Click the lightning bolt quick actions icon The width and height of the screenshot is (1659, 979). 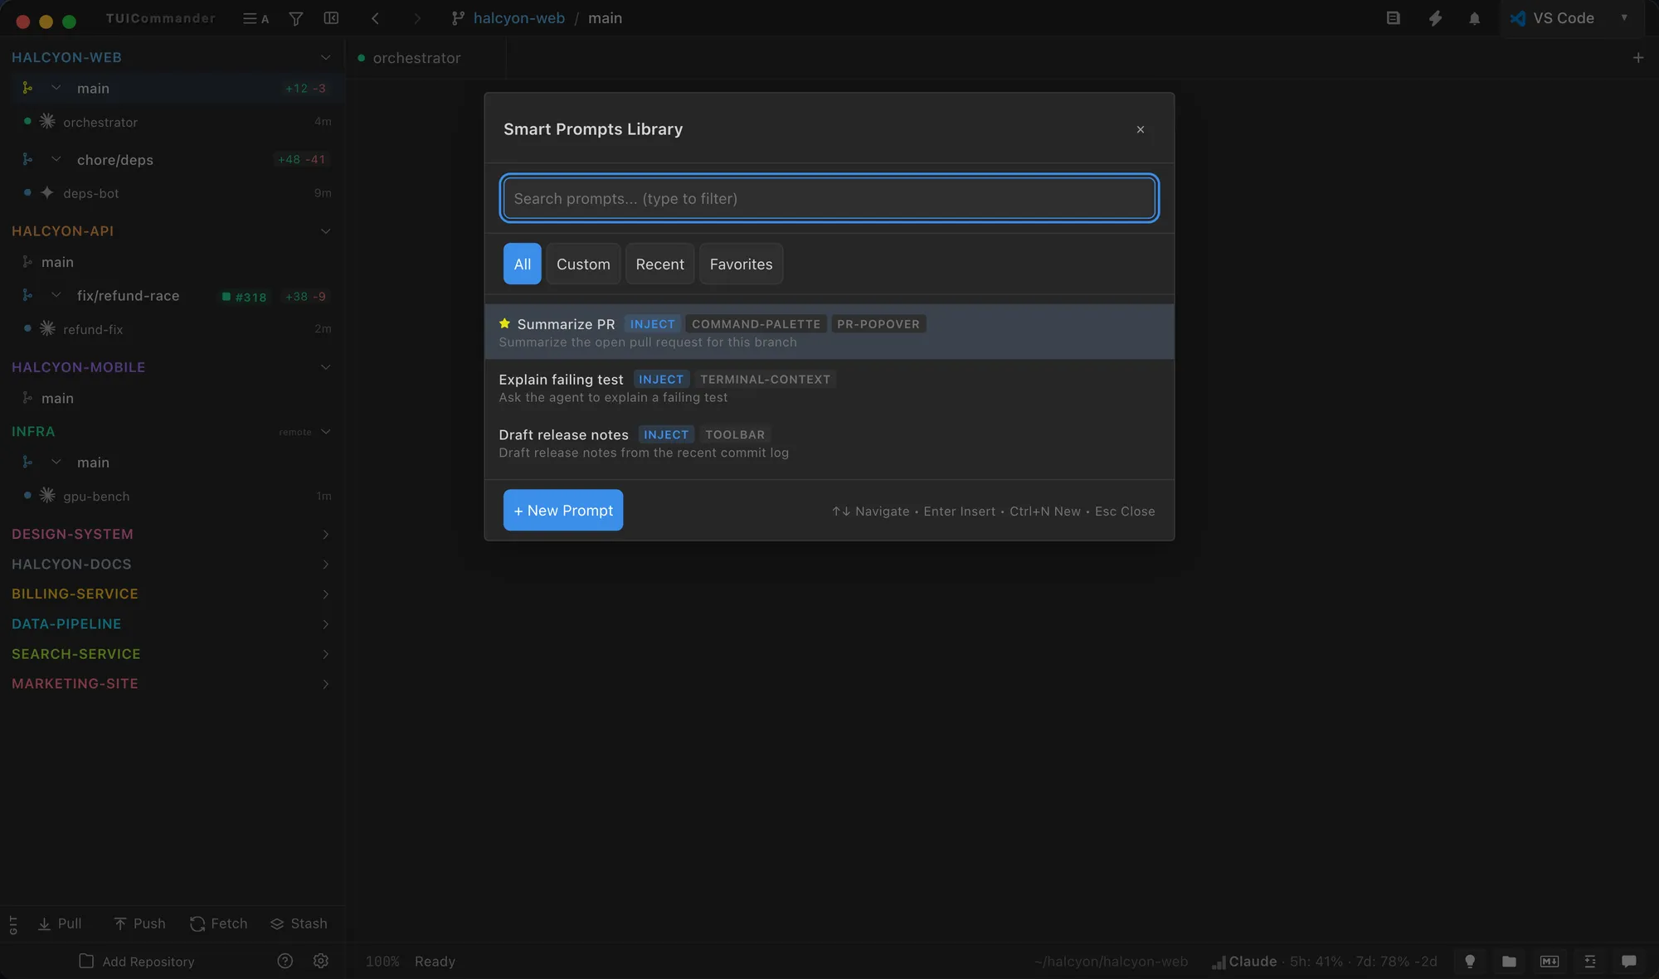(x=1434, y=18)
